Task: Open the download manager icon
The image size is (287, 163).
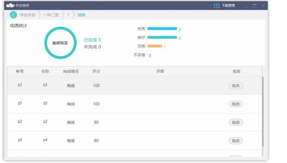Action: click(217, 5)
